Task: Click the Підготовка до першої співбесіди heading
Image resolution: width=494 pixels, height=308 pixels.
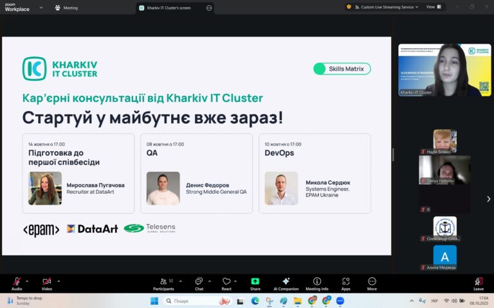Action: (x=64, y=157)
